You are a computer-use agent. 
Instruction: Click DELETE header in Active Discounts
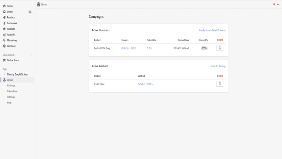point(220,40)
